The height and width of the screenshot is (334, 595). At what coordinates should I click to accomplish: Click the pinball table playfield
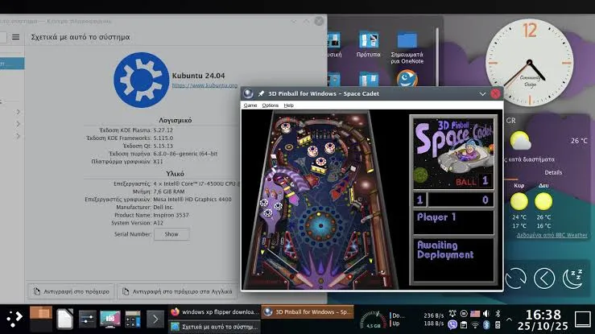click(x=320, y=200)
